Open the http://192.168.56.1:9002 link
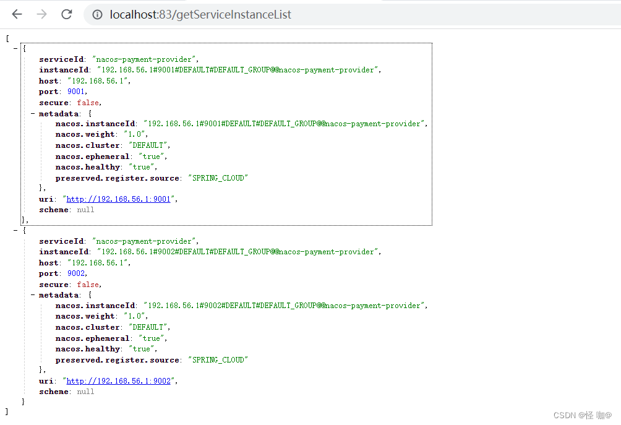621x425 pixels. pos(118,381)
